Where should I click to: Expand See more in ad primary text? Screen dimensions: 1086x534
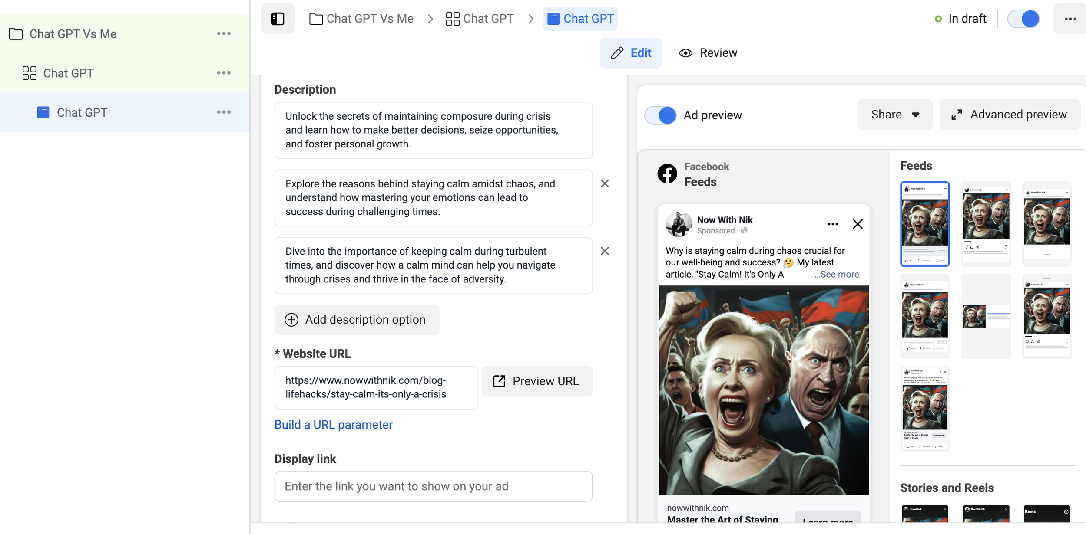tap(837, 275)
